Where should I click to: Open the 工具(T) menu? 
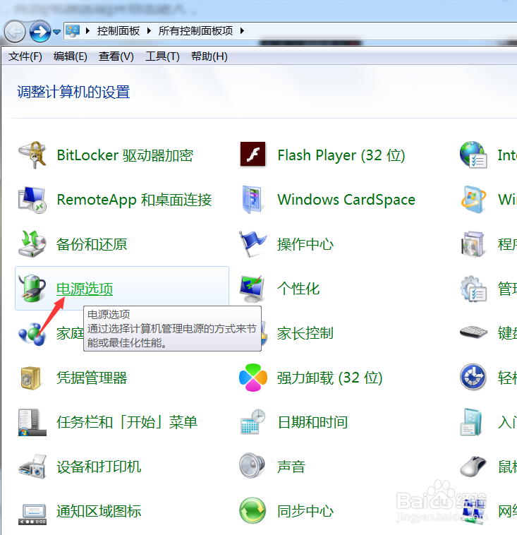[x=162, y=56]
